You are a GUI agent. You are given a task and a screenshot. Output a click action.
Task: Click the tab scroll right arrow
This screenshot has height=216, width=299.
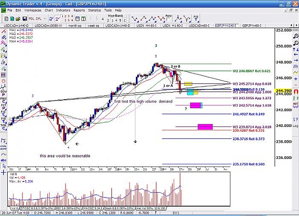coord(297,25)
